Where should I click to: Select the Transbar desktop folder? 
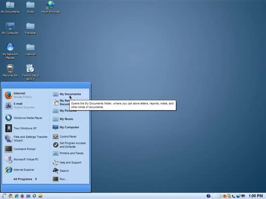click(30, 29)
